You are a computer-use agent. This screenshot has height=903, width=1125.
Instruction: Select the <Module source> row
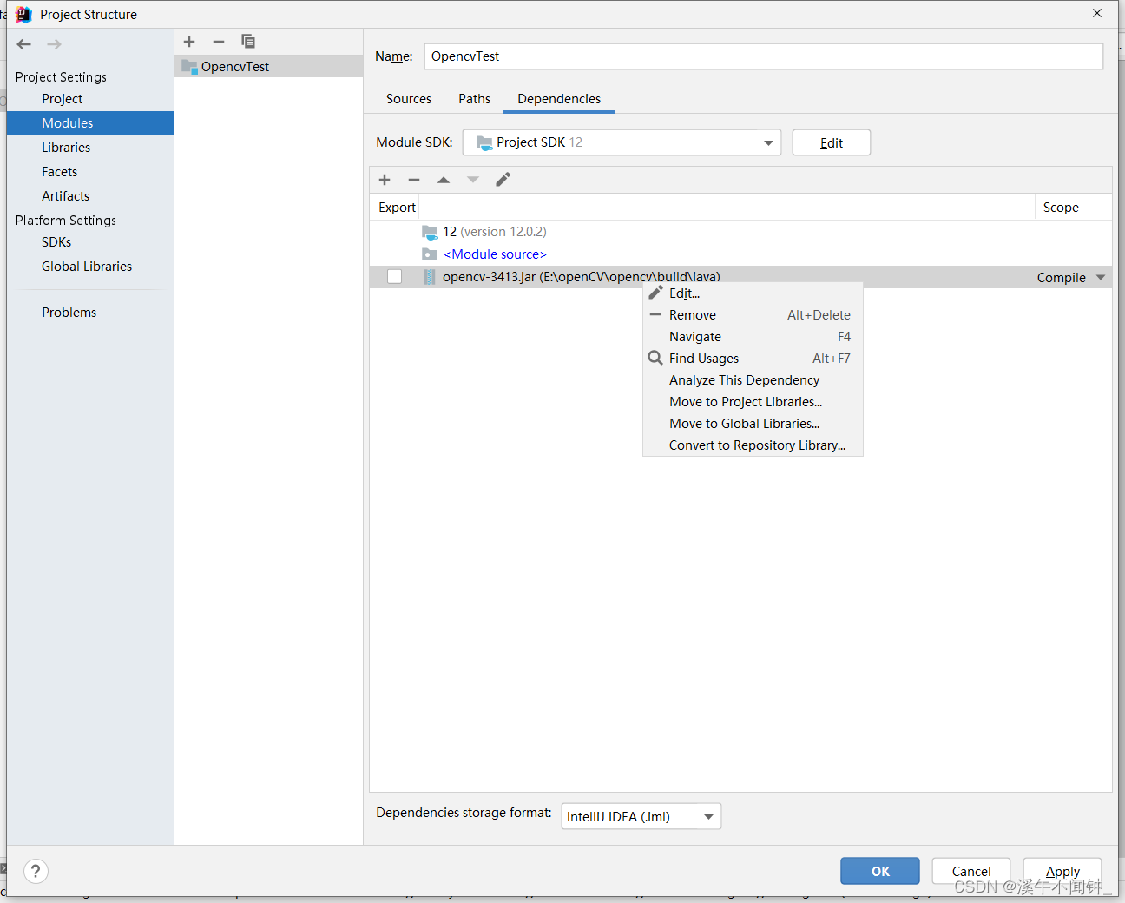[740, 254]
